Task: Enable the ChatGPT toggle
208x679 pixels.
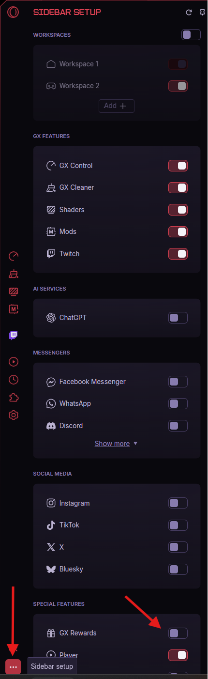Action: click(178, 318)
